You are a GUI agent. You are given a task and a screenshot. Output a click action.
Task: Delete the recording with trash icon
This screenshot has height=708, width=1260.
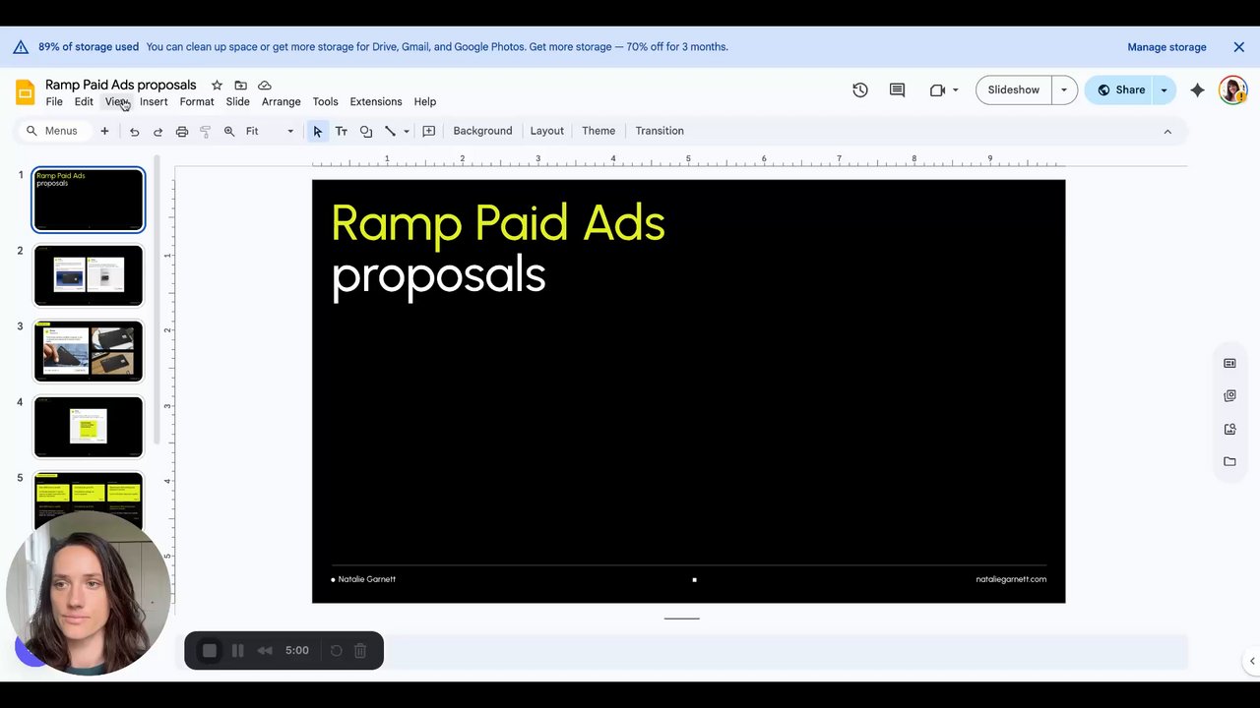point(360,650)
